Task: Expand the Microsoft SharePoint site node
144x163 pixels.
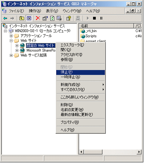Action: click(17, 50)
